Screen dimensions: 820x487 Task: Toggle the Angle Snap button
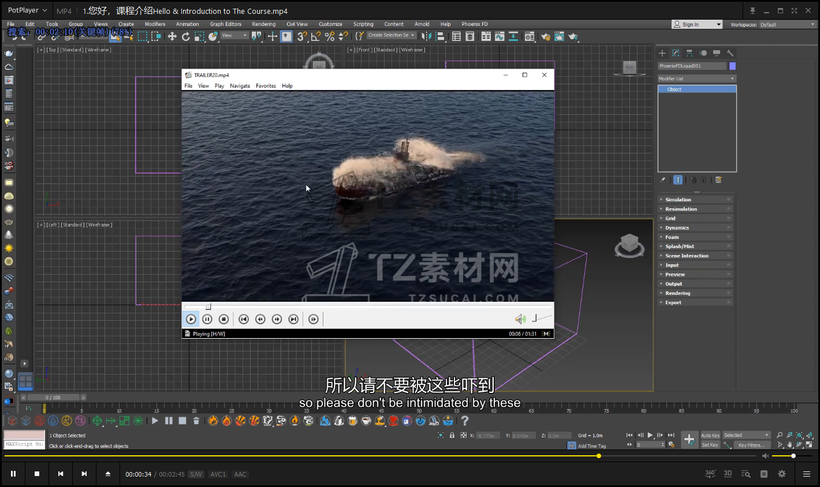[x=315, y=36]
